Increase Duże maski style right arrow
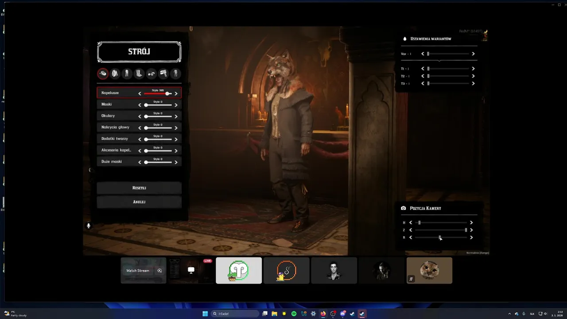The height and width of the screenshot is (319, 567). 176,162
